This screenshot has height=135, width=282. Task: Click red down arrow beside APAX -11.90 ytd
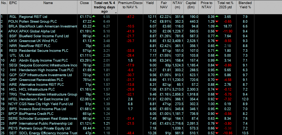(217, 31)
